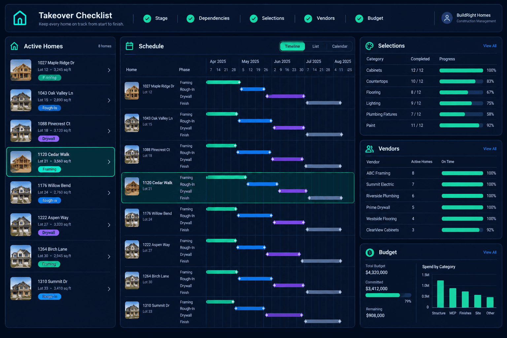Toggle the Vendors checklist checkmark in header
The image size is (507, 338).
[308, 18]
